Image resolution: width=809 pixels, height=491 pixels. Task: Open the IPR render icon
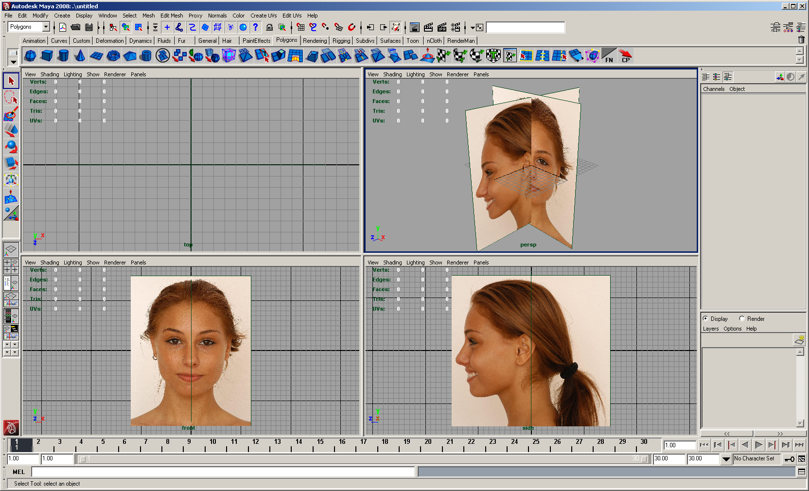tap(441, 27)
